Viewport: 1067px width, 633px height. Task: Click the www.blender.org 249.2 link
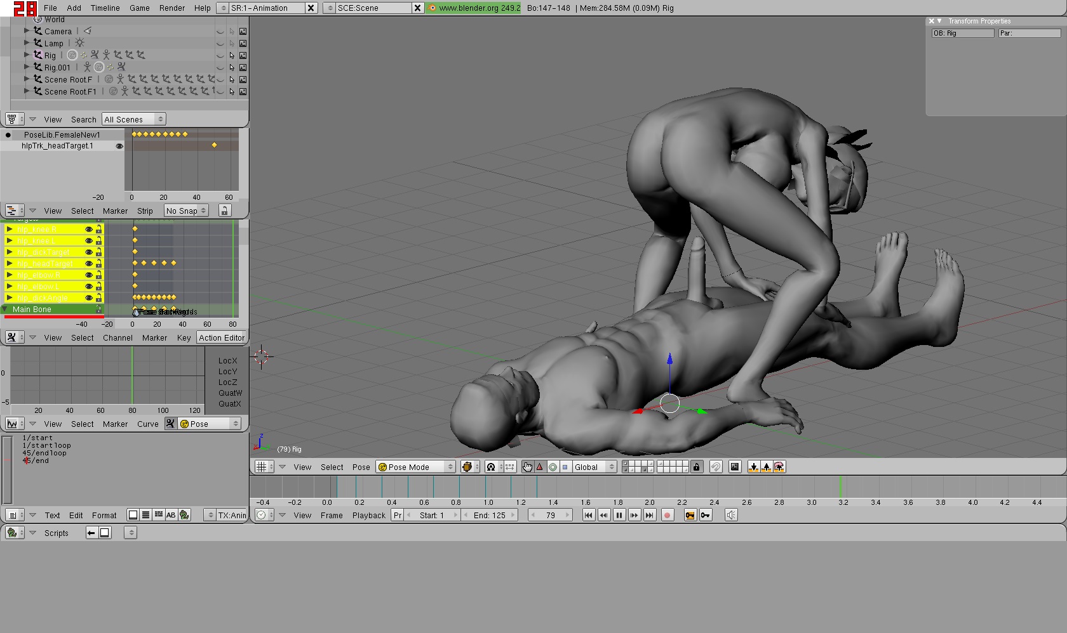click(474, 8)
